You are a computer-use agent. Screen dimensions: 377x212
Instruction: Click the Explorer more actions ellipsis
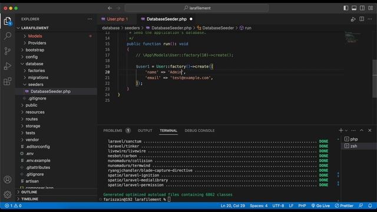click(90, 19)
